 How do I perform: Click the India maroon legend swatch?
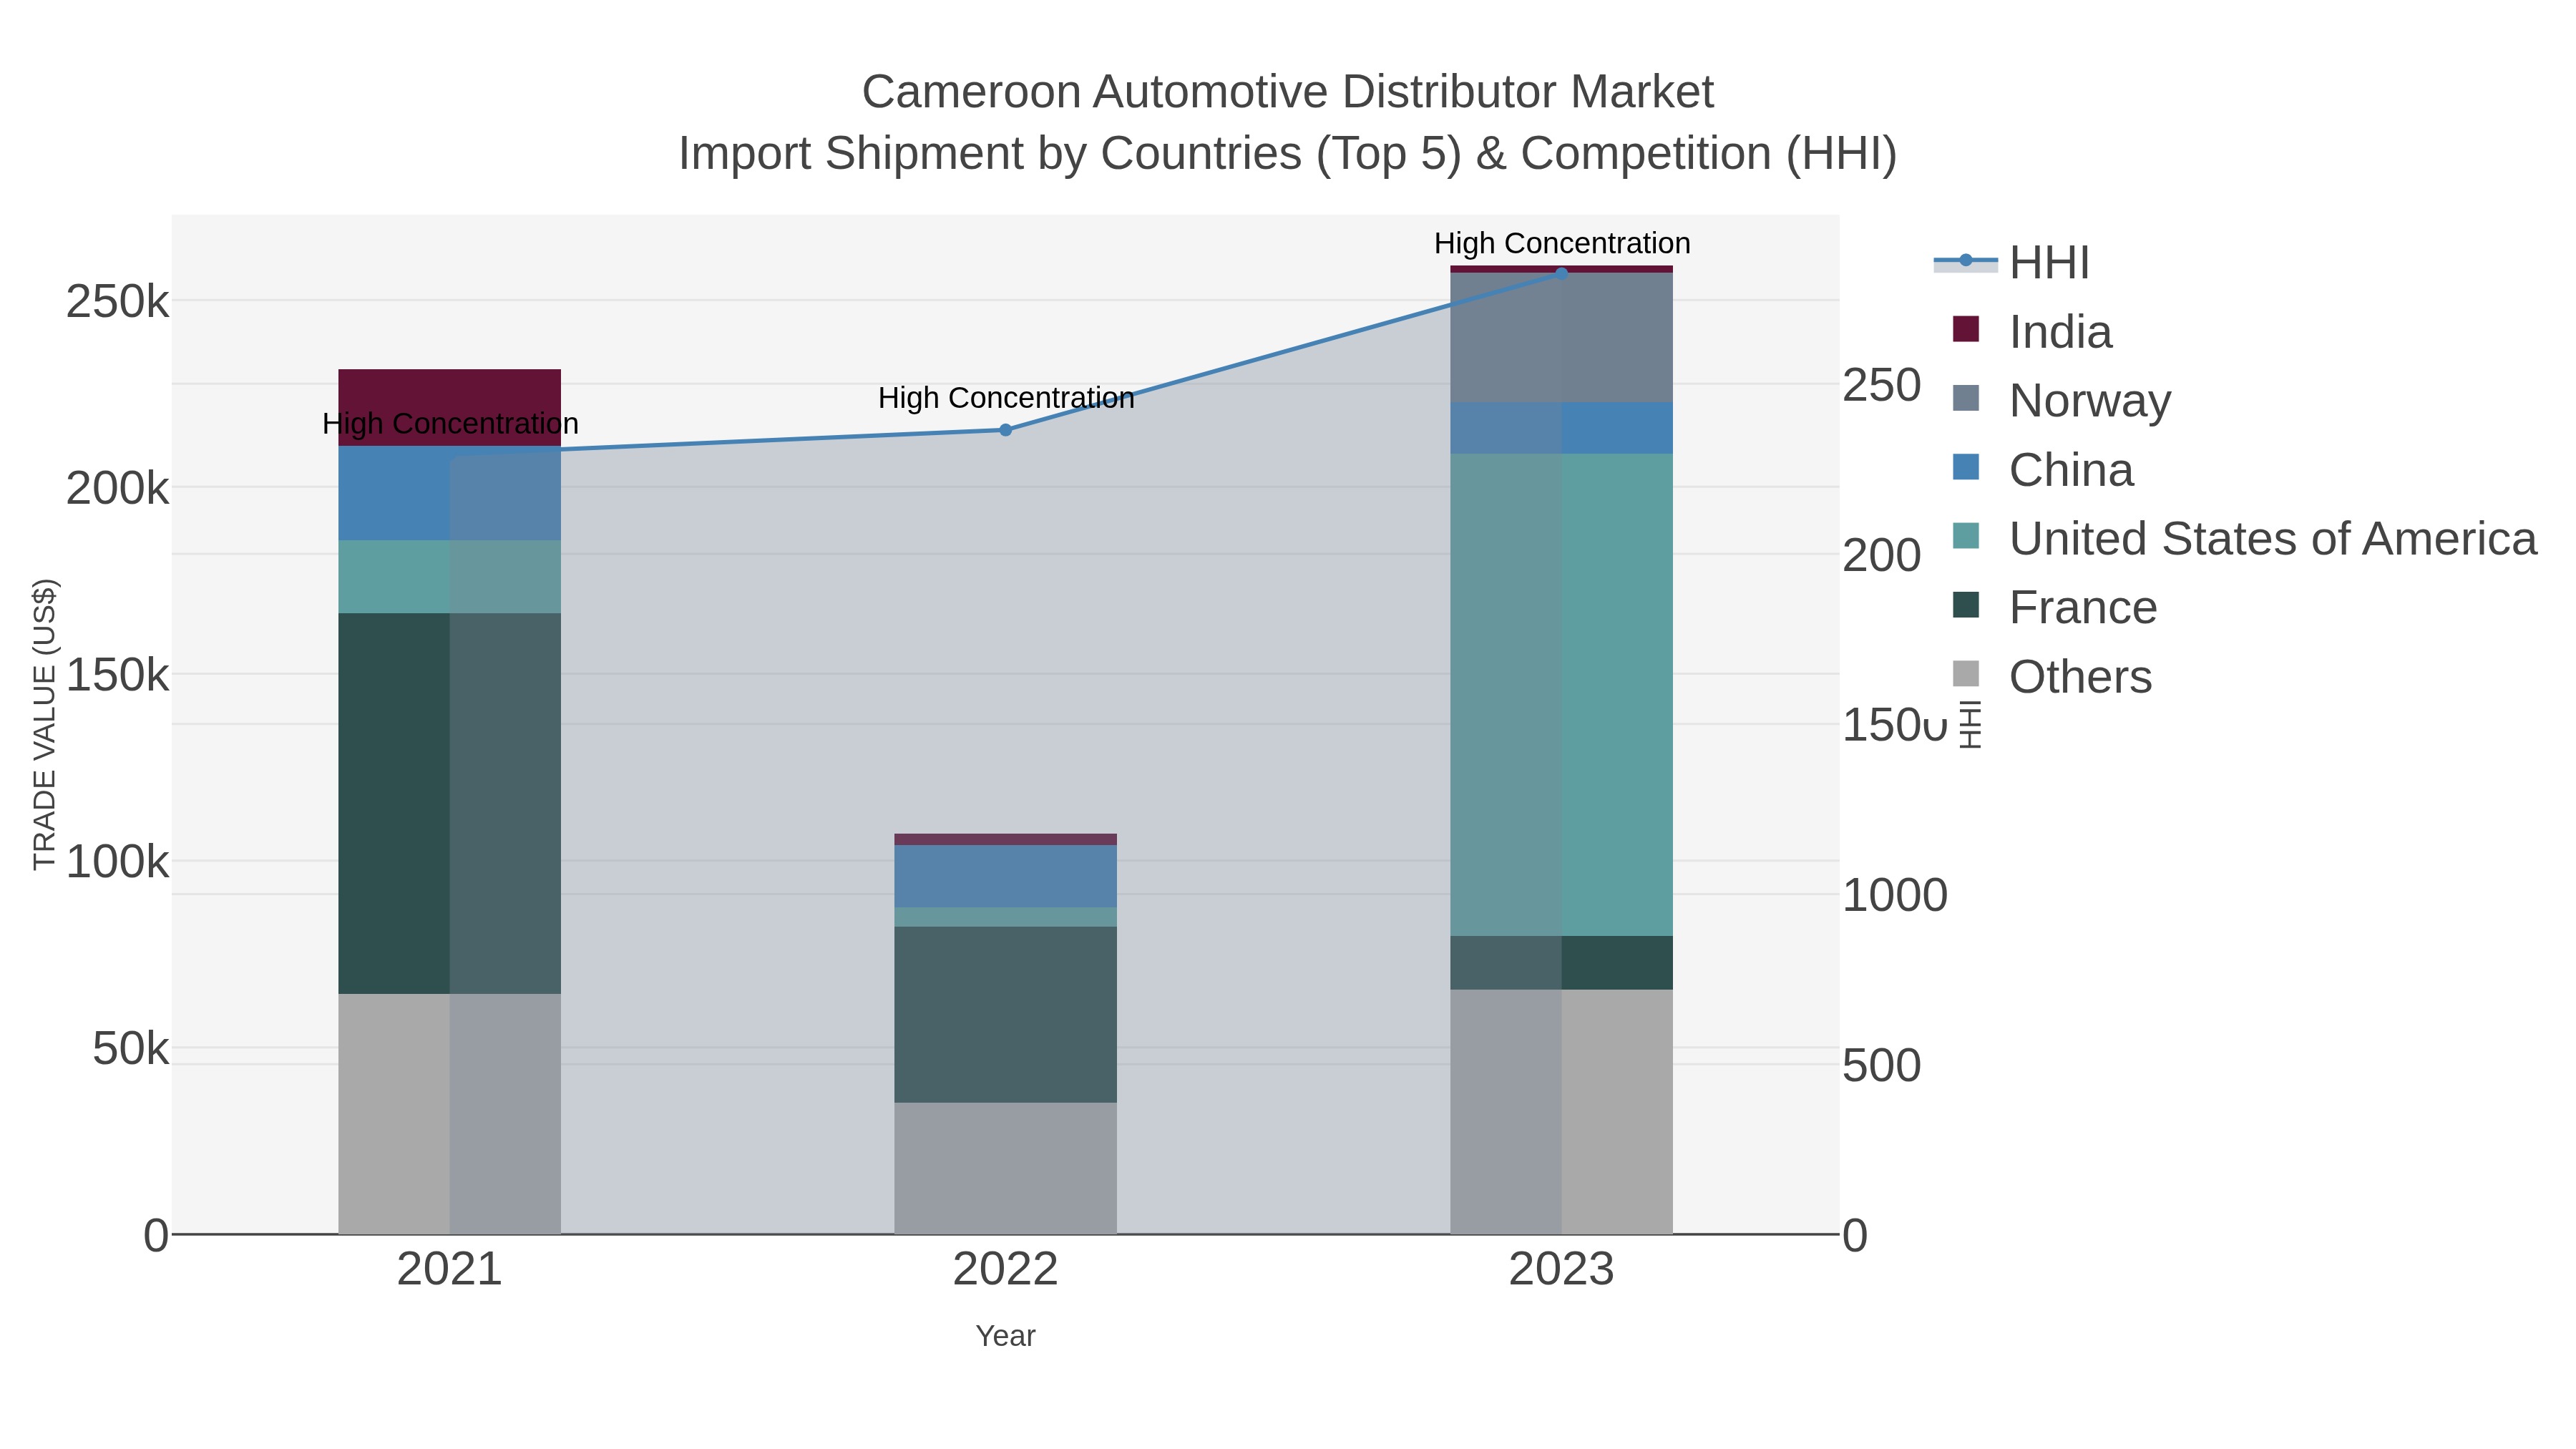tap(1966, 329)
